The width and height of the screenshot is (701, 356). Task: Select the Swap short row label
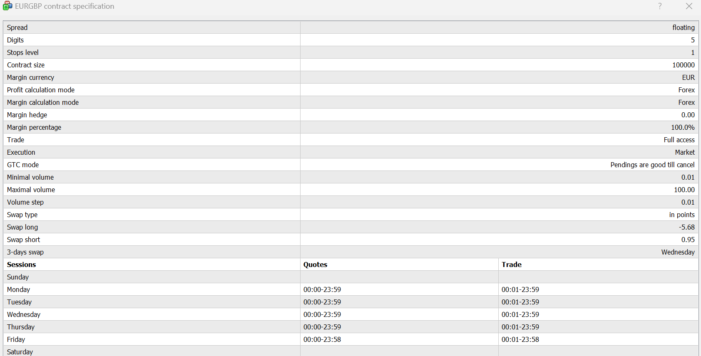click(x=24, y=240)
